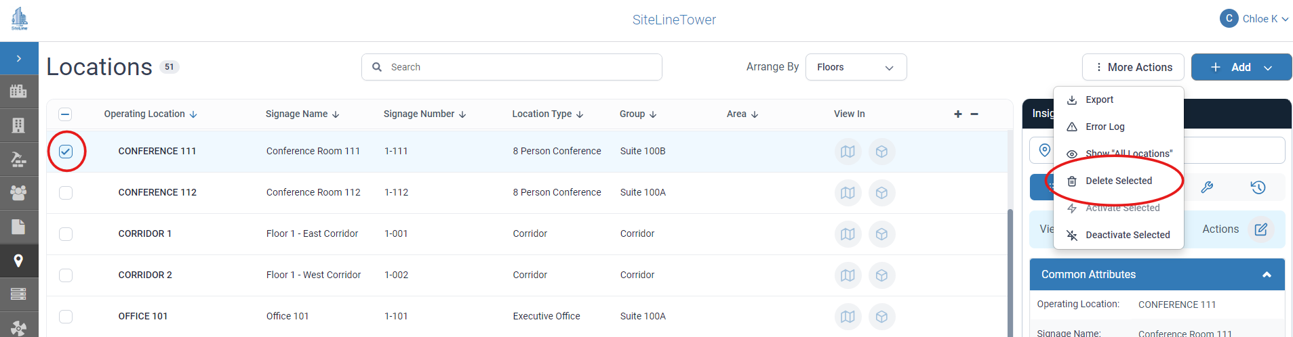Uncheck the CONFERENCE 111 row checkbox

point(66,152)
